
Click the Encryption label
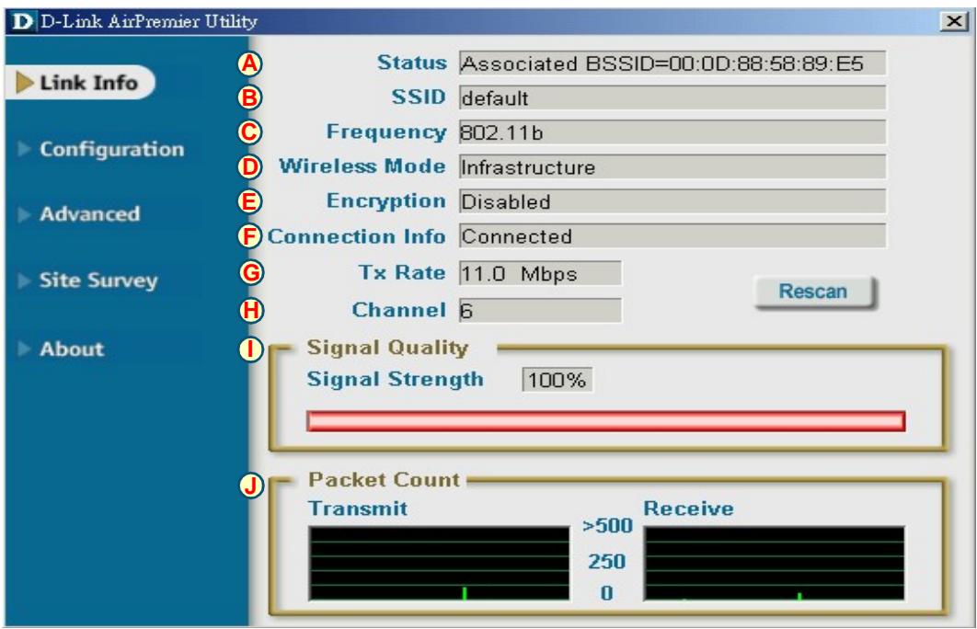pyautogui.click(x=386, y=201)
